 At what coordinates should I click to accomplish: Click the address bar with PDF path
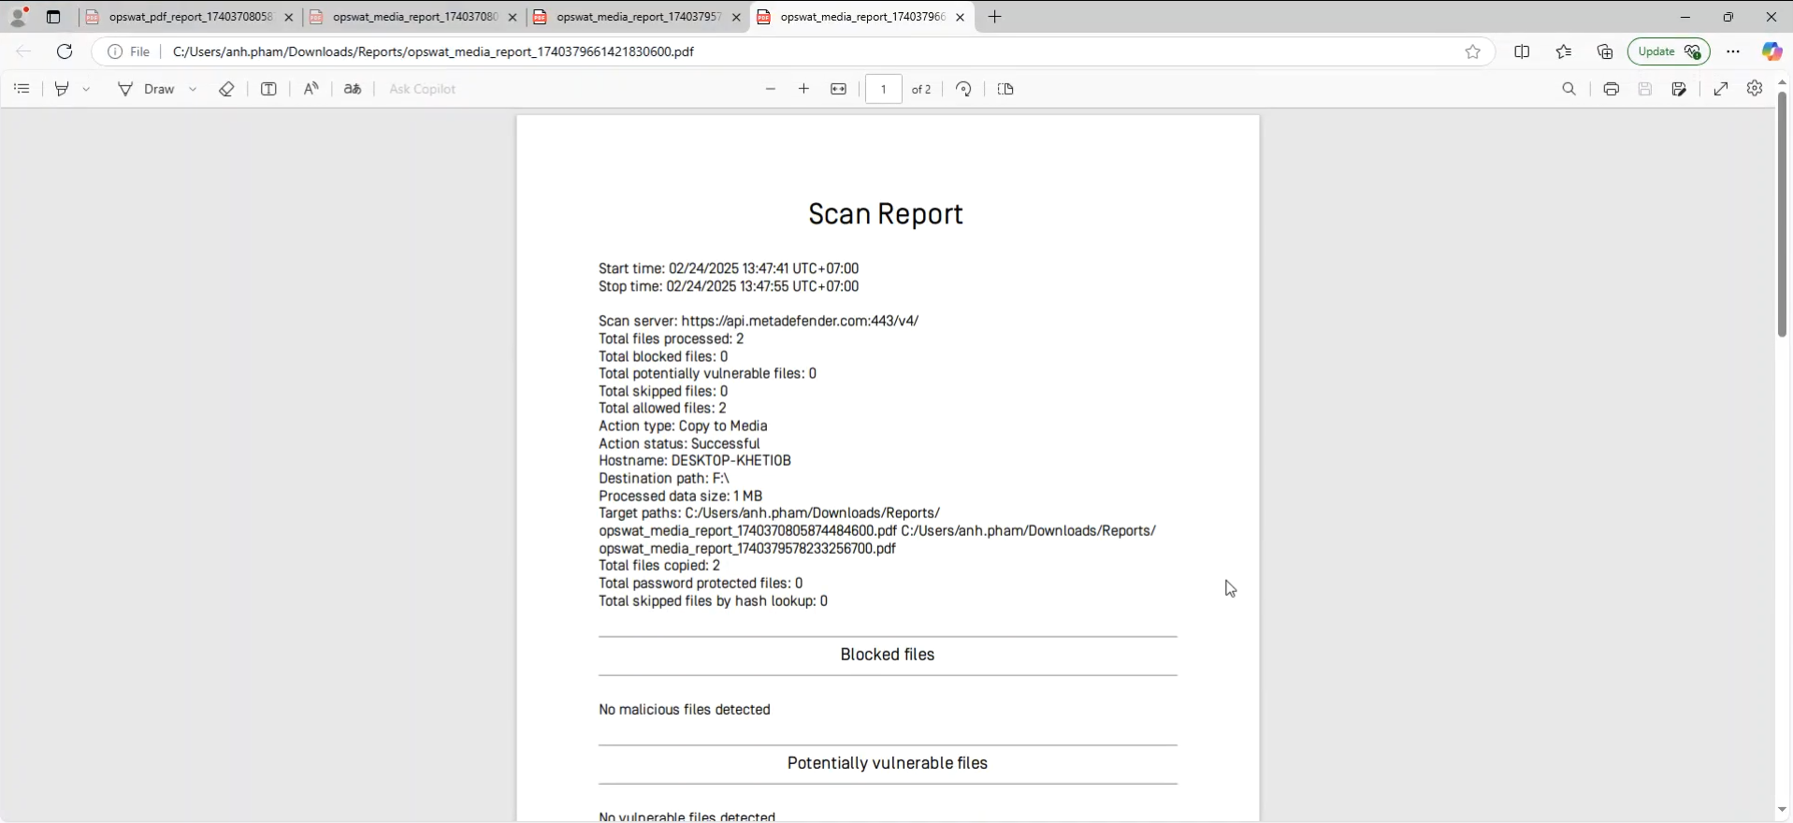(x=433, y=51)
